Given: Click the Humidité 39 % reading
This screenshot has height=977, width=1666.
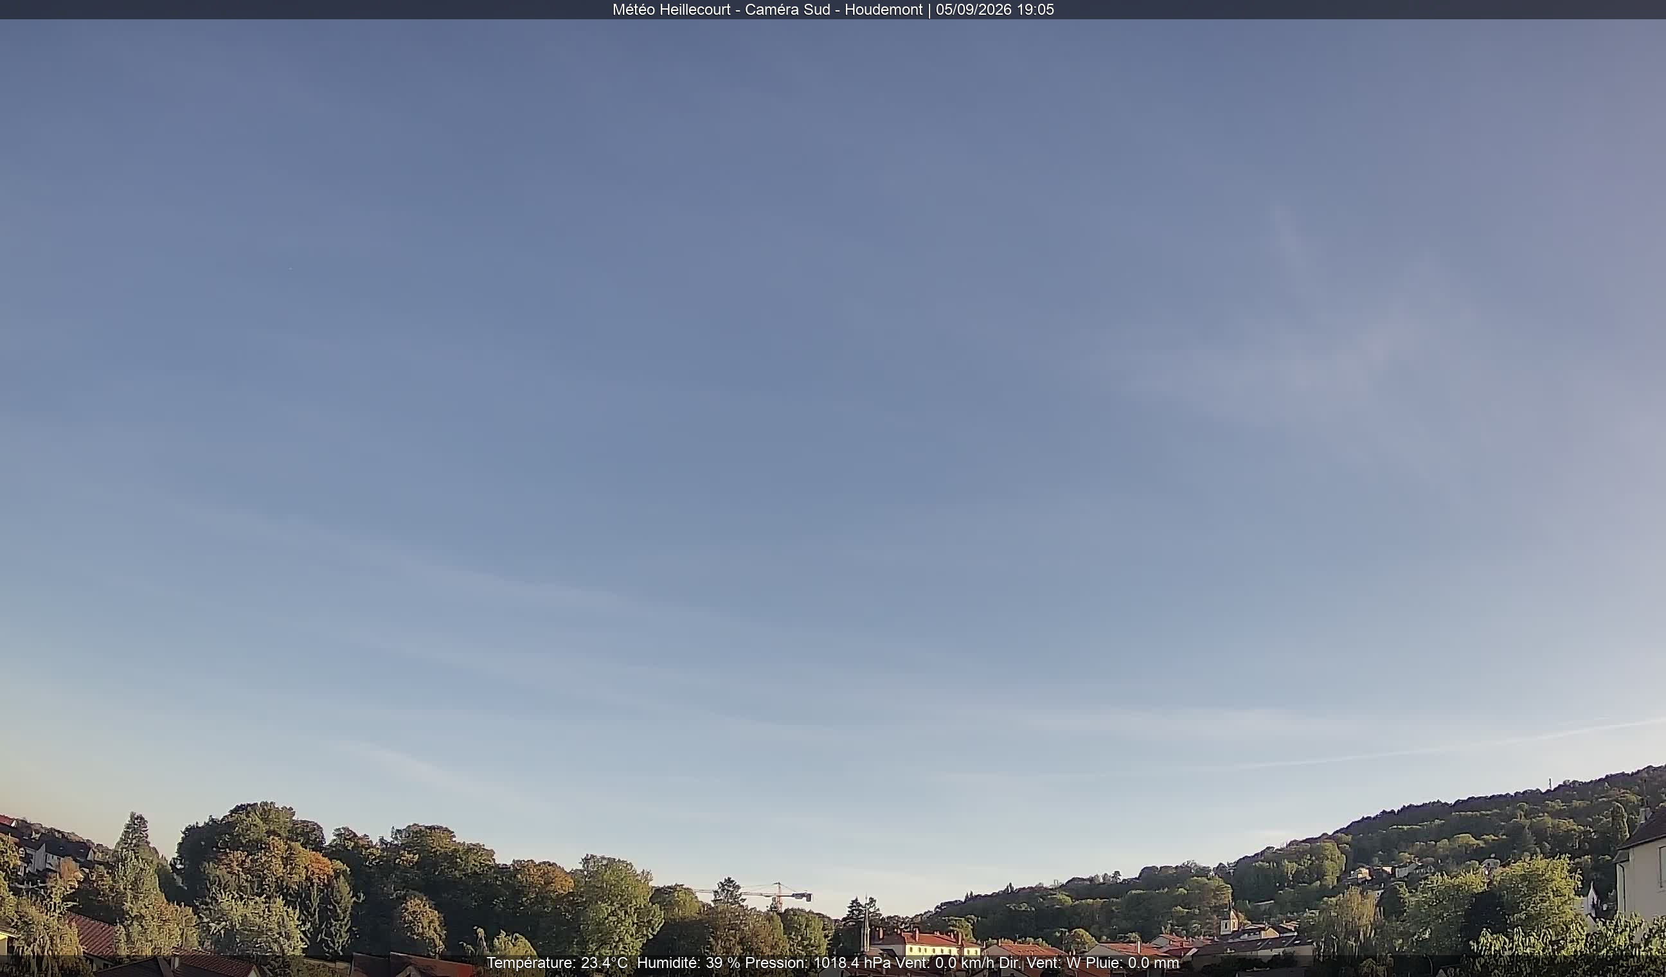Looking at the screenshot, I should pyautogui.click(x=688, y=962).
